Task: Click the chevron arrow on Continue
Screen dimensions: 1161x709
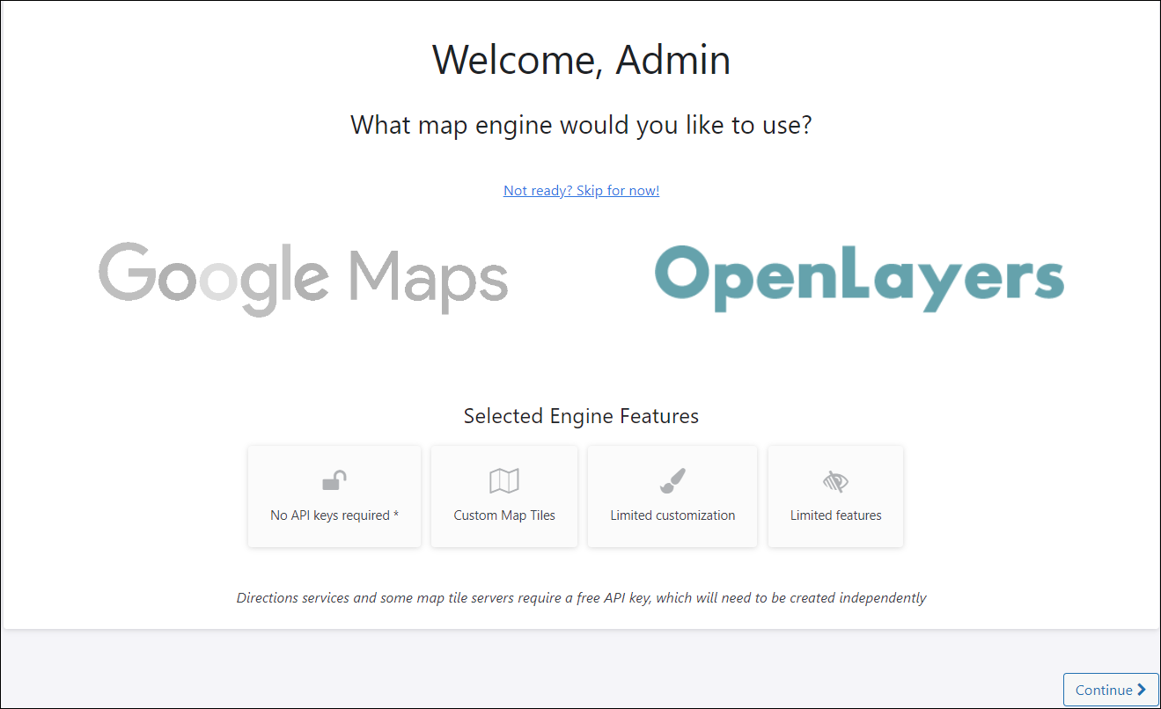Action: (1142, 690)
